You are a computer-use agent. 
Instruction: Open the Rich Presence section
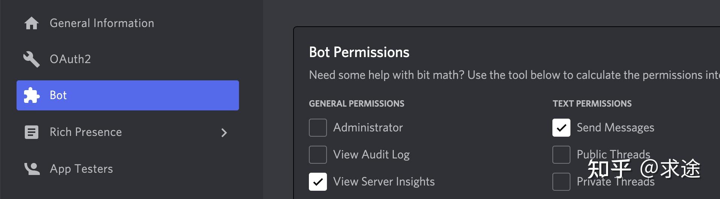pyautogui.click(x=86, y=132)
